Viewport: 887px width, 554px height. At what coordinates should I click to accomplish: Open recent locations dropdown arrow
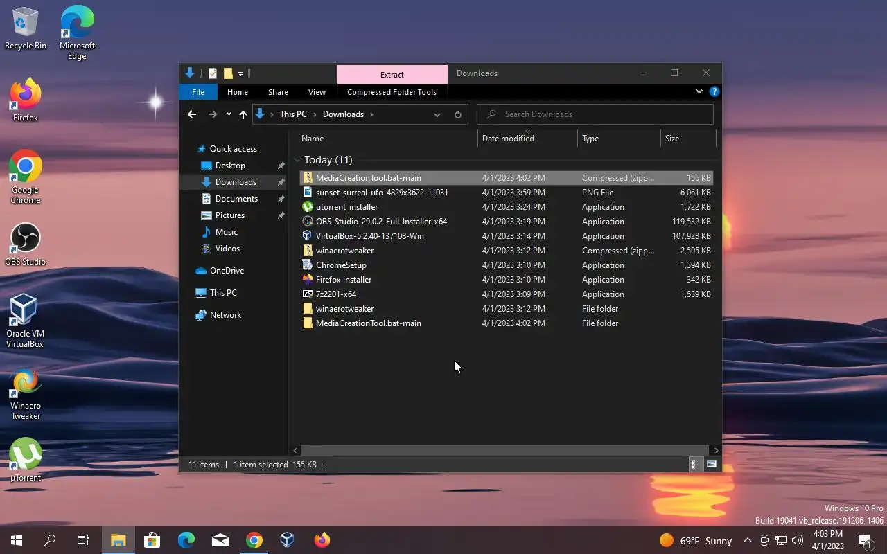click(229, 114)
